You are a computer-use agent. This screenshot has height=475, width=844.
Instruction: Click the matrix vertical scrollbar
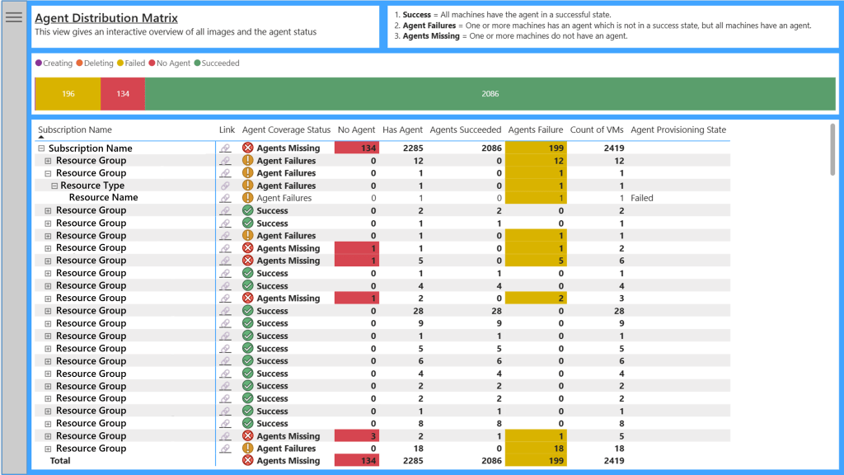(x=832, y=149)
